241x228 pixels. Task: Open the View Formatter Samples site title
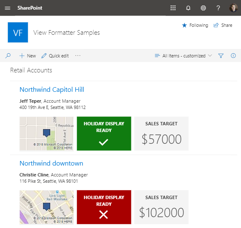click(x=67, y=33)
